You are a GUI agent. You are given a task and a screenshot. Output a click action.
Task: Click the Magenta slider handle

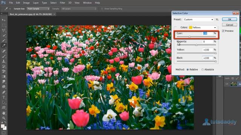(x=196, y=45)
